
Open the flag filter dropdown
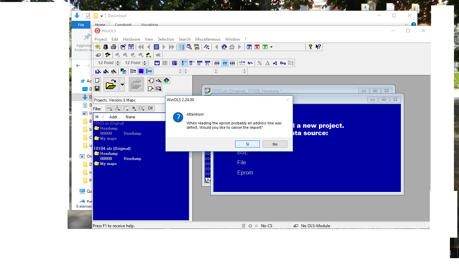[133, 108]
